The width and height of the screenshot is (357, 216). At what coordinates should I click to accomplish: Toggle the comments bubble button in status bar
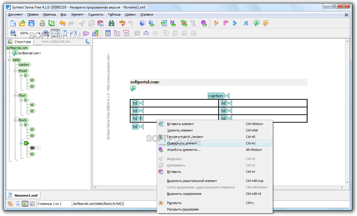32,204
